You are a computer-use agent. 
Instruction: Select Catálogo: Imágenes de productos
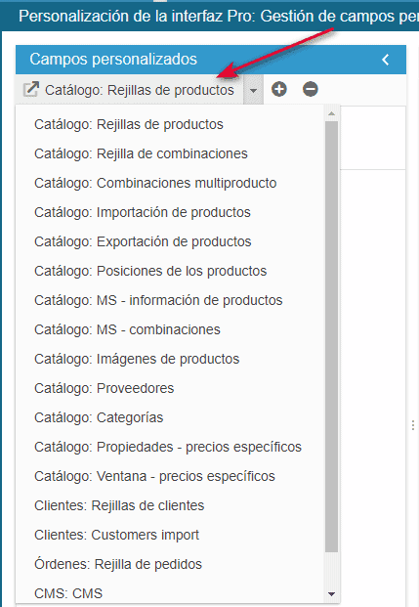pos(137,359)
